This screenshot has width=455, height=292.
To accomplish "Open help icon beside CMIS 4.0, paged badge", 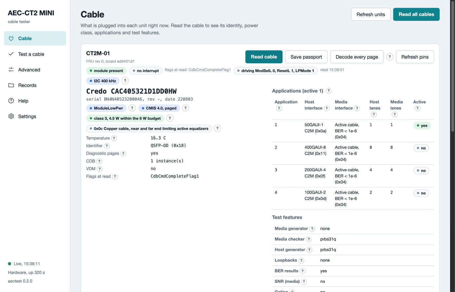I will 186,108.
